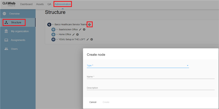The image size is (219, 109).
Task: Select the YEMU Setup in THE LOFT row
Action: coord(72,39)
